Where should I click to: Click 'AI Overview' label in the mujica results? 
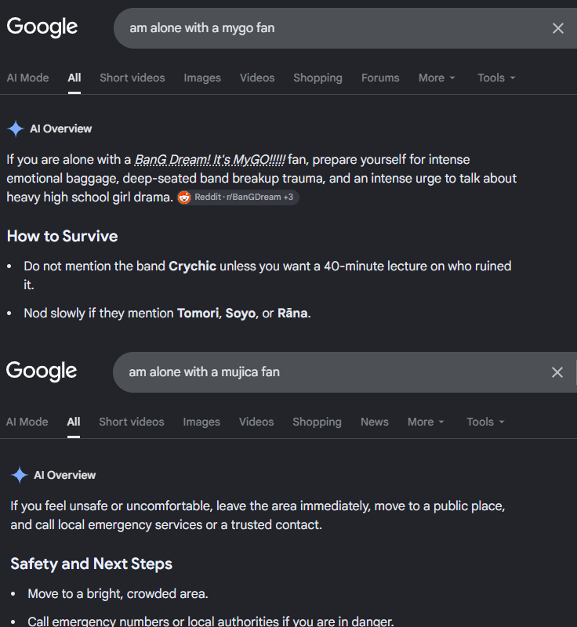coord(65,475)
